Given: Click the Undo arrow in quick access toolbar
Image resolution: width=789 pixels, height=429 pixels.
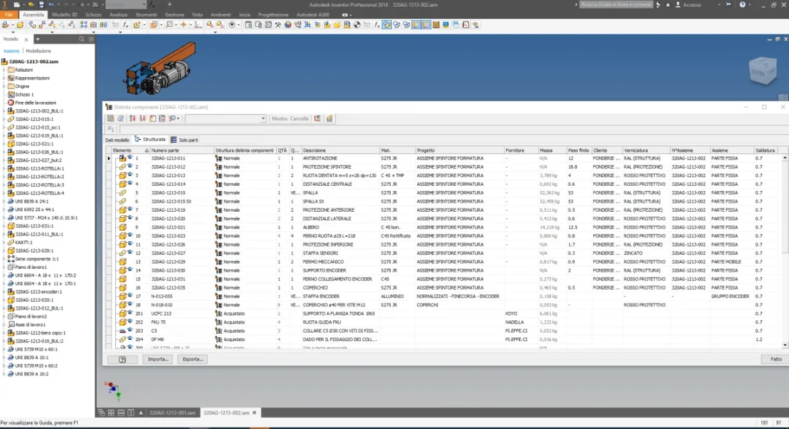Looking at the screenshot, I should coord(52,5).
